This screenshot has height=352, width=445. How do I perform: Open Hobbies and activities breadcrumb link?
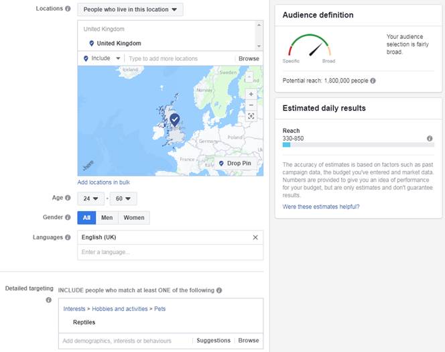pos(120,309)
